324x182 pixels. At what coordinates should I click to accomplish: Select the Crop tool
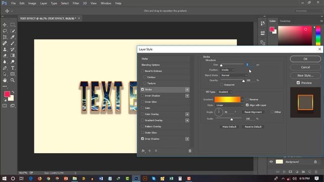[5, 37]
